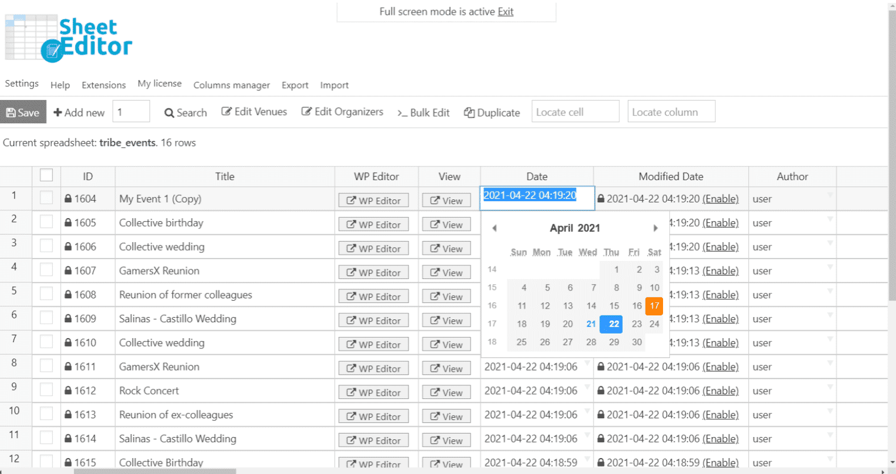Click the lock icon beside ID 1604
Image resolution: width=896 pixels, height=474 pixels.
tap(68, 199)
